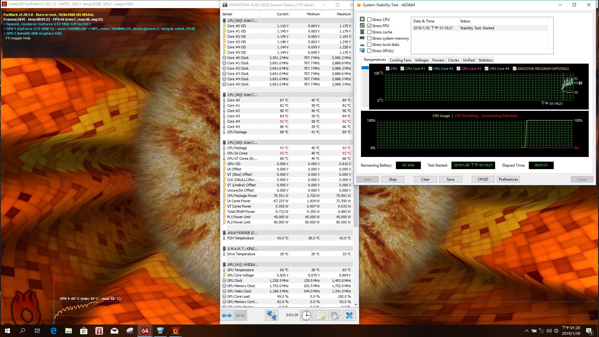
Task: Stop the AIDA64 stability test
Action: (x=392, y=179)
